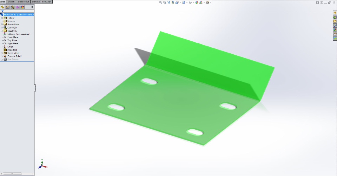Click the Hide/Show Items glasses icon

[190, 2]
